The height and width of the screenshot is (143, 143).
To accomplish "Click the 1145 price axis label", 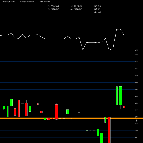I will click(x=137, y=69).
